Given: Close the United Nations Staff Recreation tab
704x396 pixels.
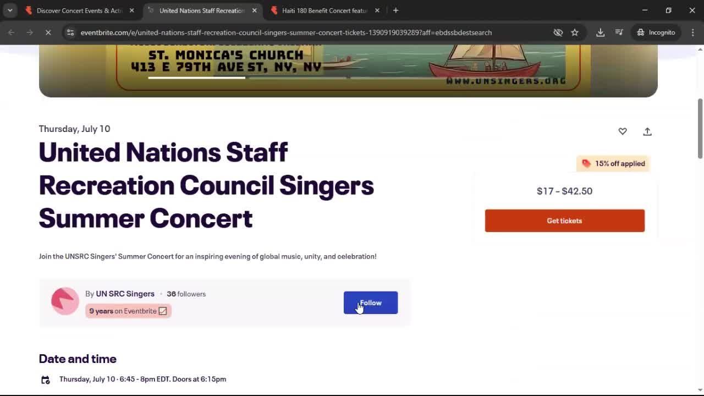Looking at the screenshot, I should click(254, 10).
